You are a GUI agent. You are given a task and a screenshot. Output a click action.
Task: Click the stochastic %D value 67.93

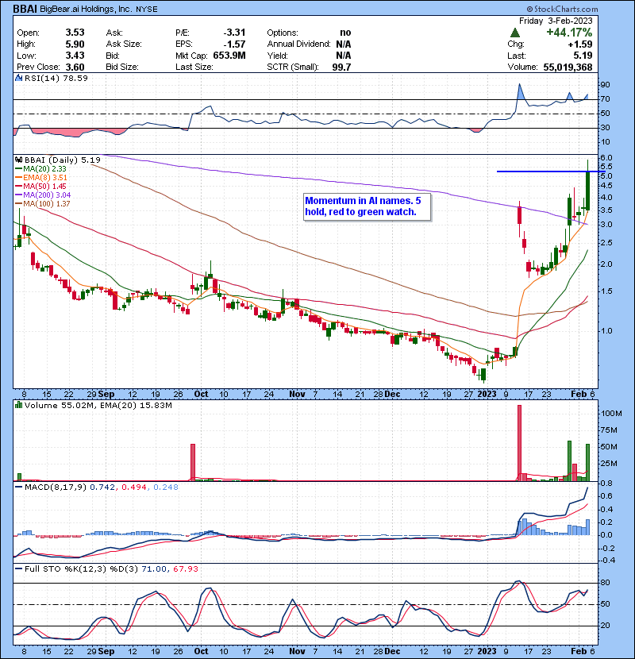pyautogui.click(x=185, y=568)
